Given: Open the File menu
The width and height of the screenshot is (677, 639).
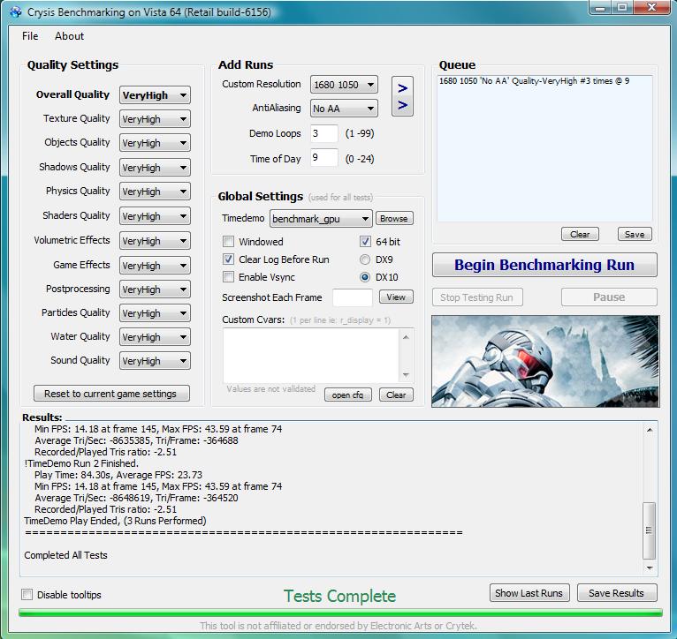Looking at the screenshot, I should (30, 36).
